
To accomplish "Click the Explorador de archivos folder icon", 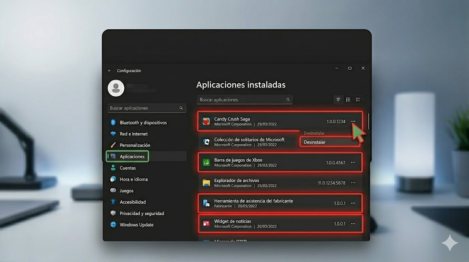I will [207, 183].
